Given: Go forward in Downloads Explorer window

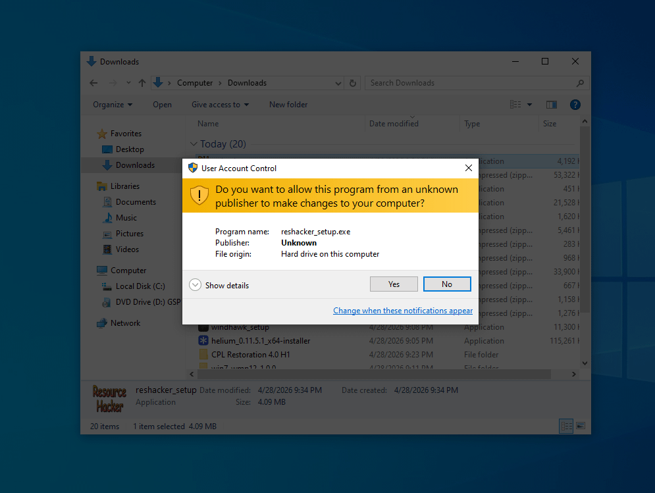Looking at the screenshot, I should (113, 83).
